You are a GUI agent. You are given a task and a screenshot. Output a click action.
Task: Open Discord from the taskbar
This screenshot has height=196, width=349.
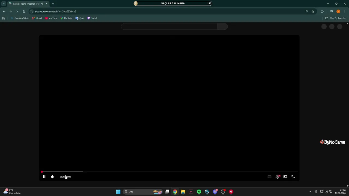pyautogui.click(x=215, y=192)
